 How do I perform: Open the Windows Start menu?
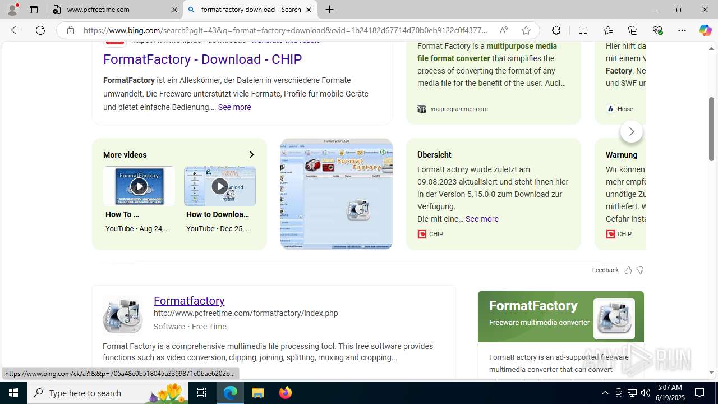tap(13, 393)
